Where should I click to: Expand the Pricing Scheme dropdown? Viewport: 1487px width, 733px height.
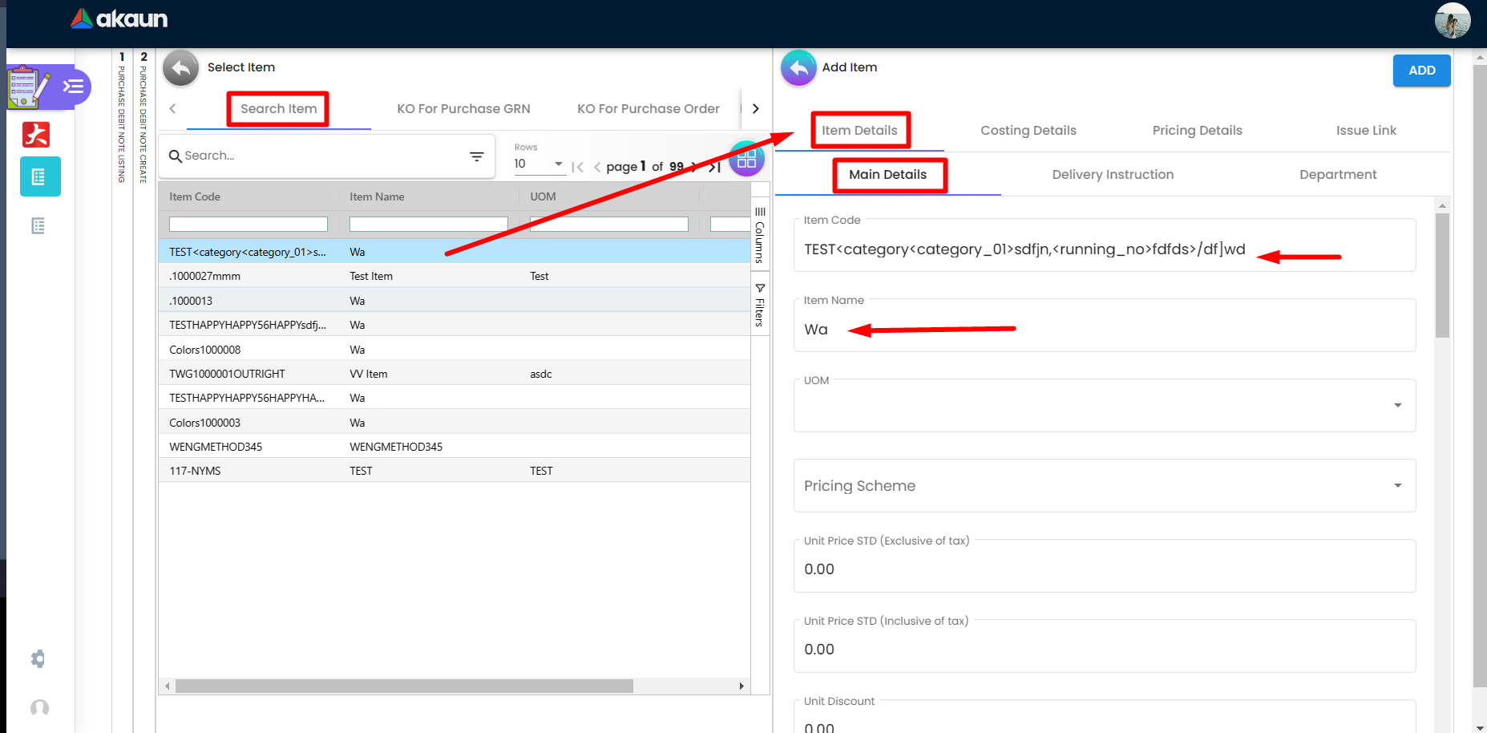click(x=1397, y=486)
